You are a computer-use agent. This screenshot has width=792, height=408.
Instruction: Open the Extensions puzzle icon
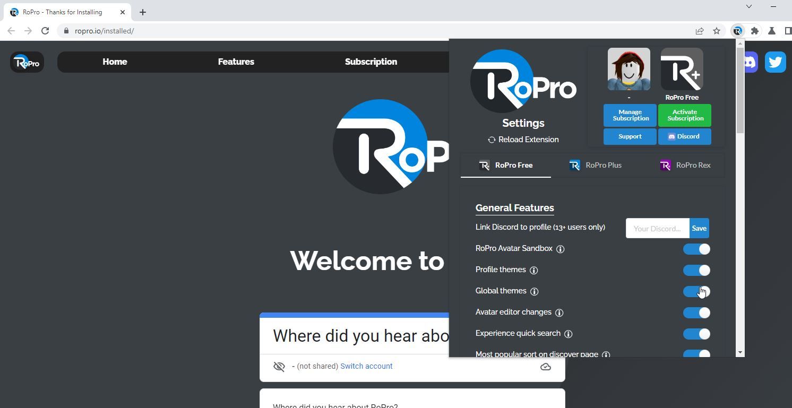click(755, 31)
